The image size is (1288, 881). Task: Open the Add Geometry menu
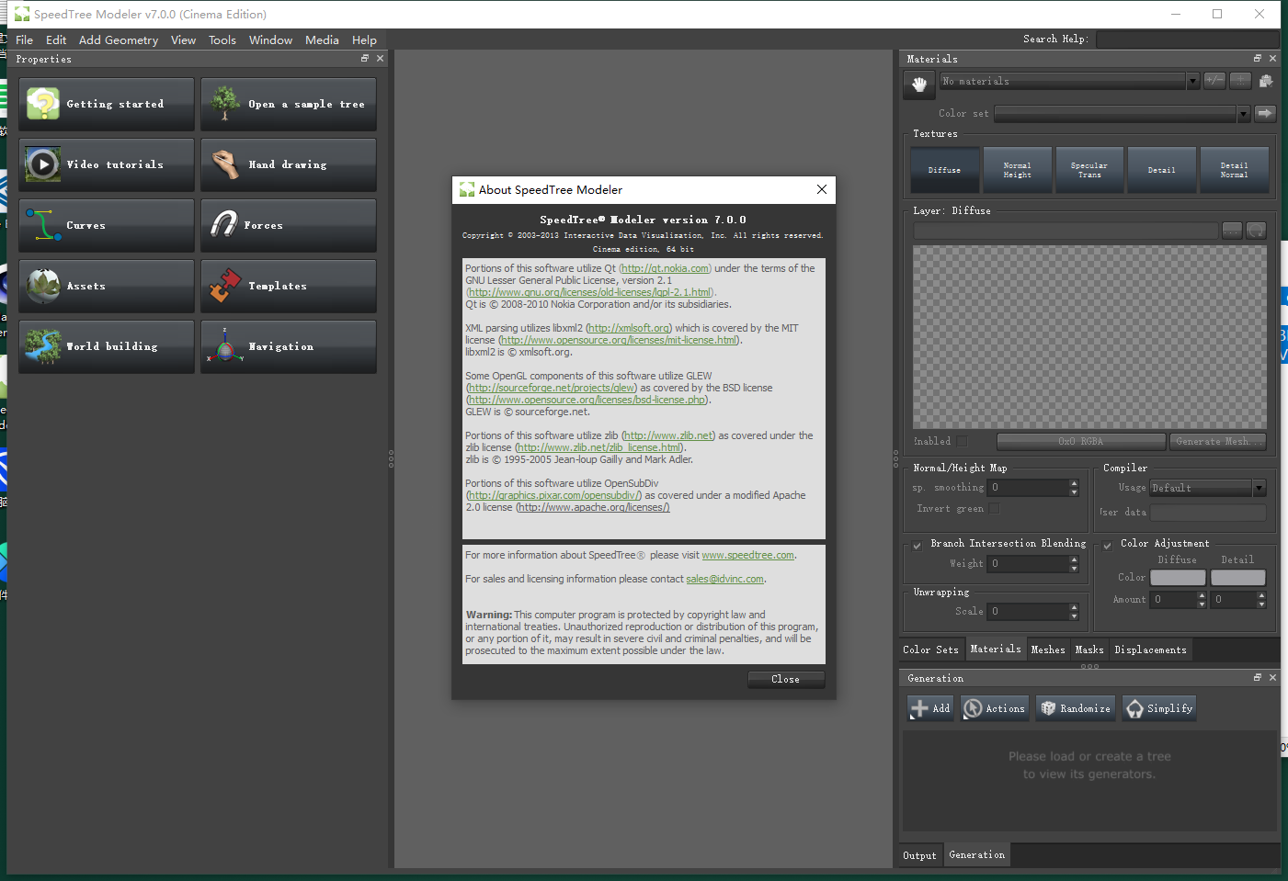click(119, 40)
